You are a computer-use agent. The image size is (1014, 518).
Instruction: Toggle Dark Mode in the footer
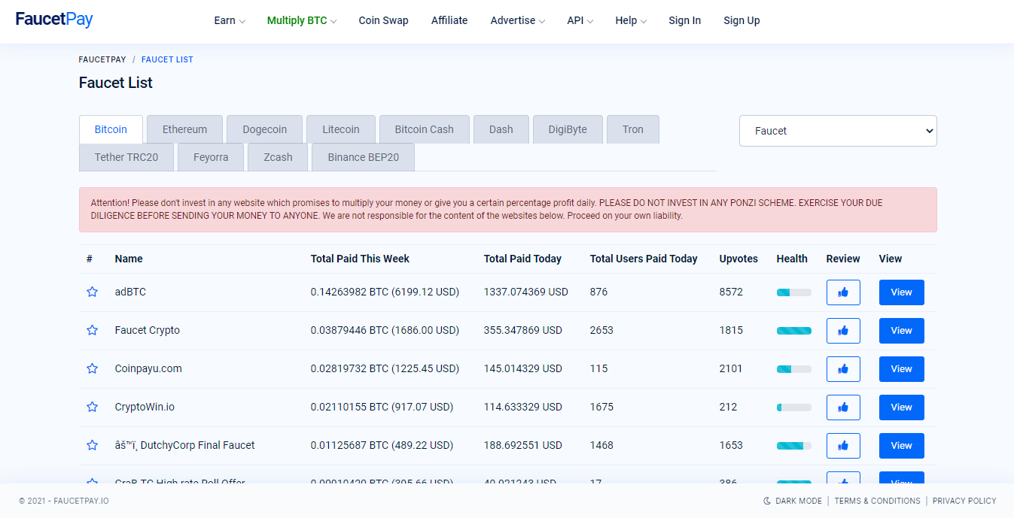[793, 501]
